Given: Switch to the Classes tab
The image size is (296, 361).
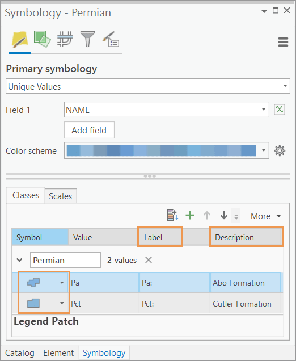Looking at the screenshot, I should coord(26,195).
